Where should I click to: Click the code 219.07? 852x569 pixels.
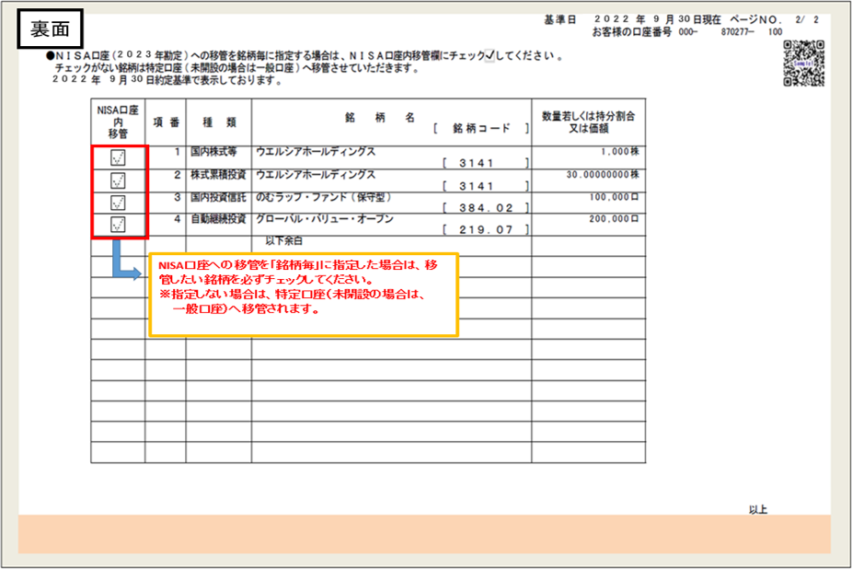(486, 229)
